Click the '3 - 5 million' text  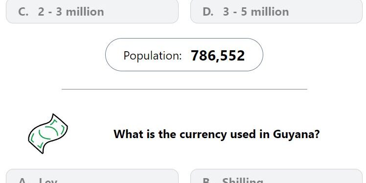[x=256, y=12]
